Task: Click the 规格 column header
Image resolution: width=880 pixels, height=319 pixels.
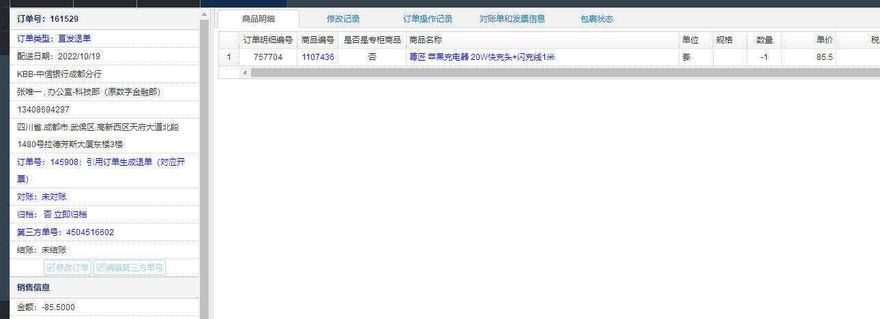Action: [730, 40]
